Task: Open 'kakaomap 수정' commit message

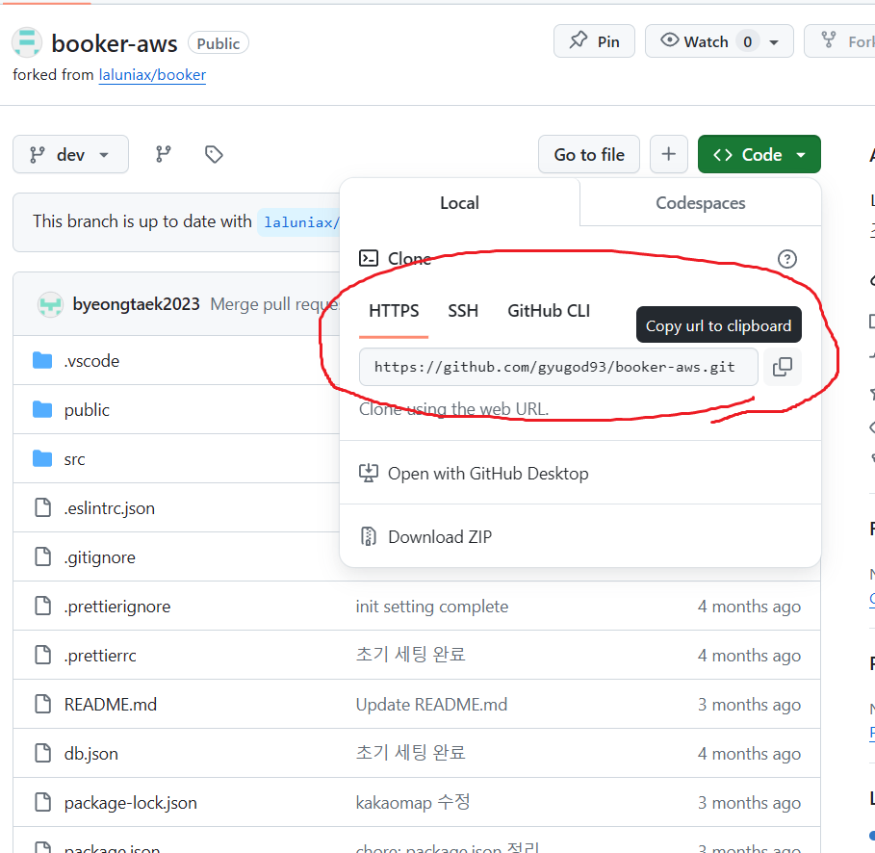Action: tap(413, 803)
